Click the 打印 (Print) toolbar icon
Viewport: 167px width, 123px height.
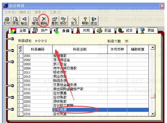[7, 21]
